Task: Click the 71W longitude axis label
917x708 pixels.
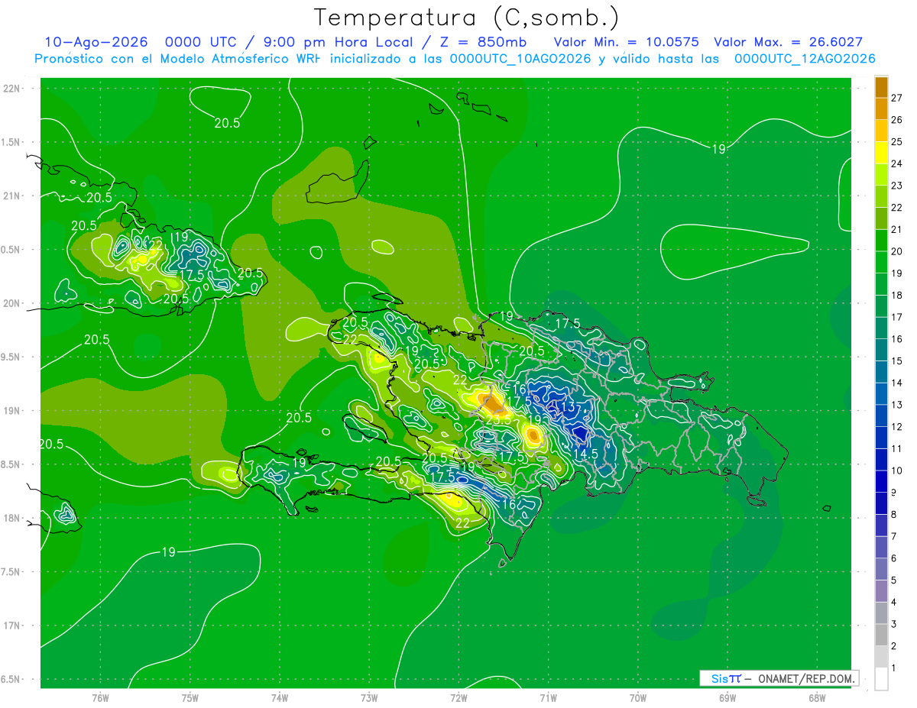Action: point(548,697)
